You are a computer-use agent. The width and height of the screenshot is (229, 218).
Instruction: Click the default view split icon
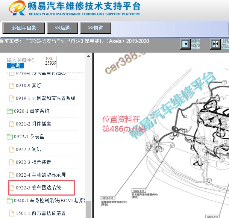pyautogui.click(x=215, y=44)
